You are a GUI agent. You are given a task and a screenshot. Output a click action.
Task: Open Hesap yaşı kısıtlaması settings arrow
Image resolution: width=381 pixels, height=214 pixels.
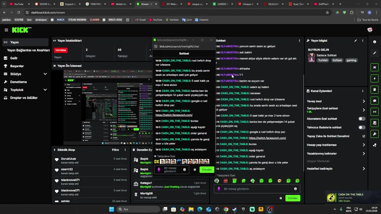point(364,145)
